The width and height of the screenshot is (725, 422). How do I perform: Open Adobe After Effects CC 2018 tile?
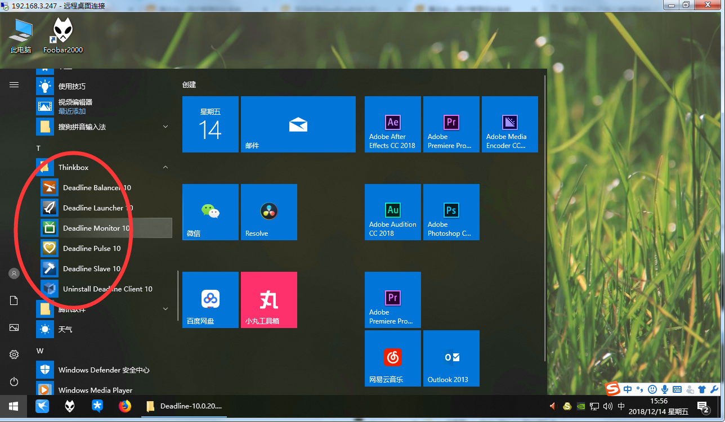(x=393, y=124)
